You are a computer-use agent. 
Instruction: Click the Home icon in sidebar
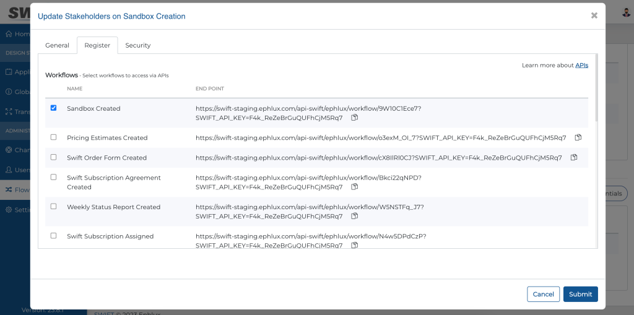(x=9, y=34)
